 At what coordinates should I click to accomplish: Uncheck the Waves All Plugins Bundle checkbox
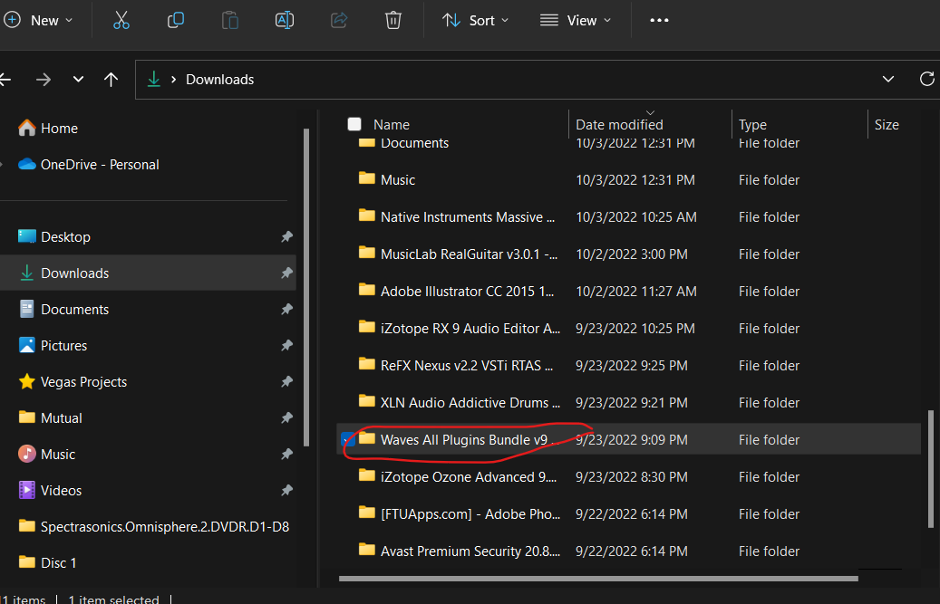point(348,440)
